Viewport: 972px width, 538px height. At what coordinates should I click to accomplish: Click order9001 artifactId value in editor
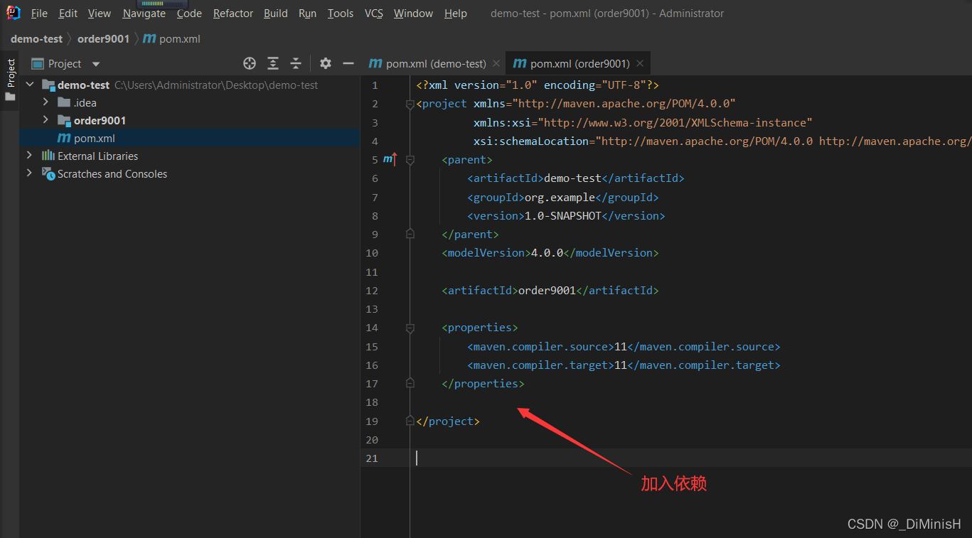click(x=547, y=290)
